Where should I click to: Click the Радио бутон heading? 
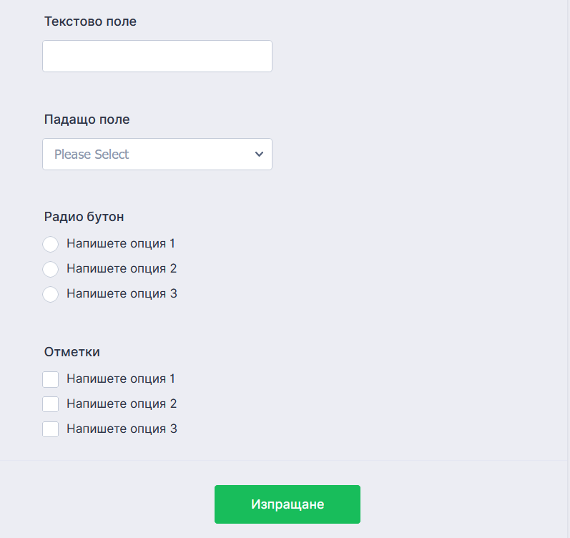84,217
